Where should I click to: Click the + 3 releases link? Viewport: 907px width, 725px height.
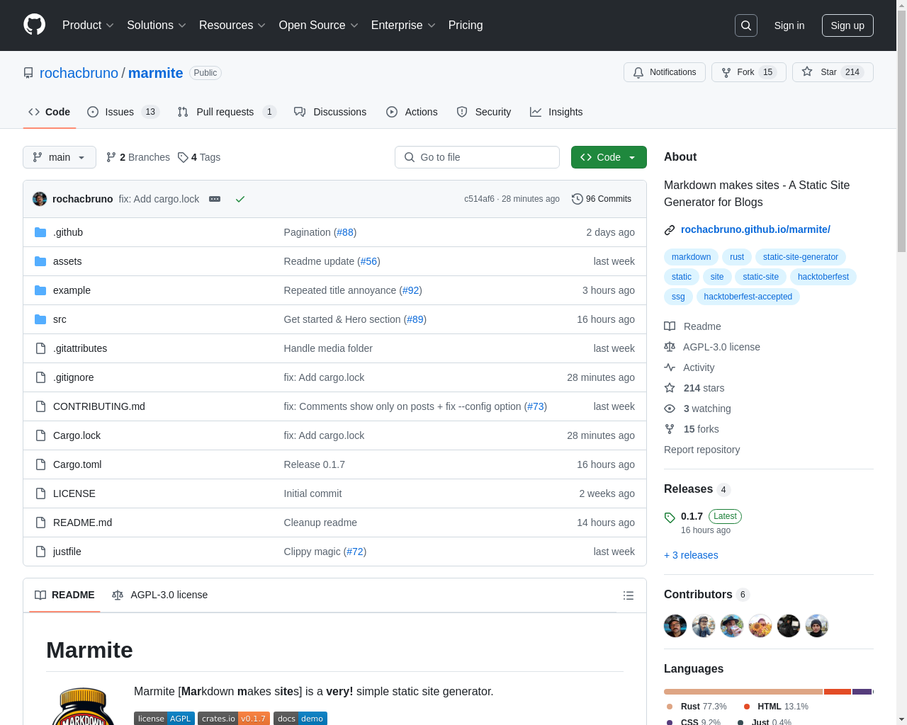pyautogui.click(x=691, y=555)
